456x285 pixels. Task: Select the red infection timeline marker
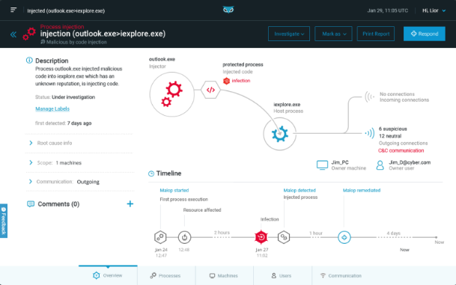click(261, 237)
